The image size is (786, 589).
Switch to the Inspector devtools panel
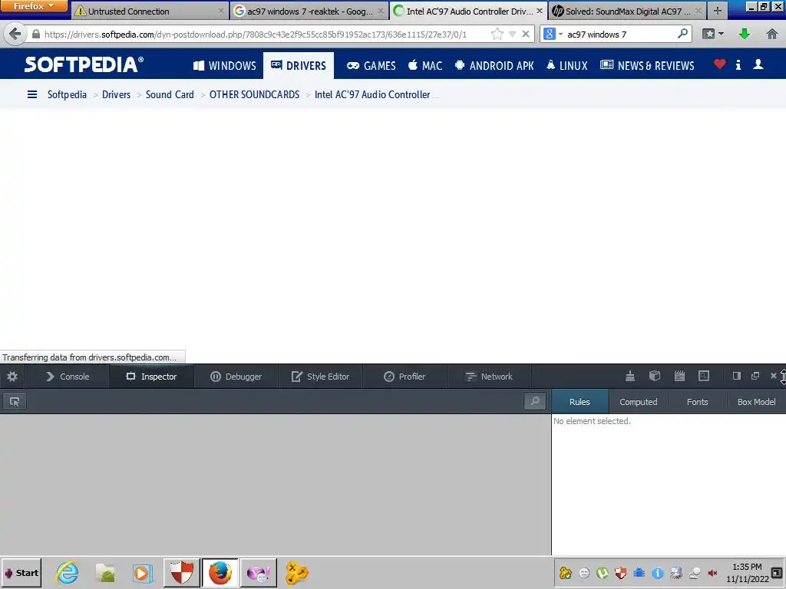click(151, 377)
